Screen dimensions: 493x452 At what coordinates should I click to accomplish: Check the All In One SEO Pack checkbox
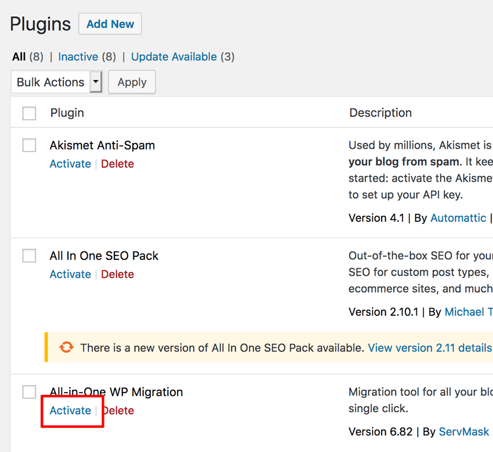coord(29,255)
